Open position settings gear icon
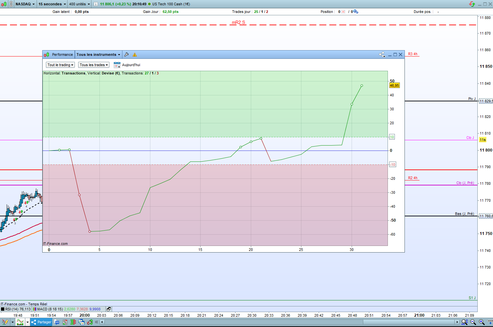The height and width of the screenshot is (327, 493). (356, 12)
